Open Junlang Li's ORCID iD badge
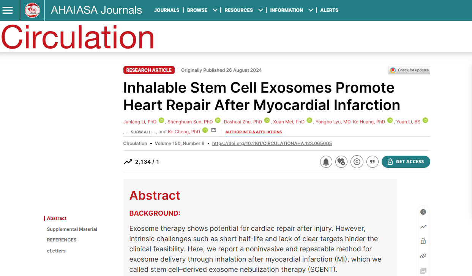Image resolution: width=472 pixels, height=276 pixels. (x=161, y=120)
